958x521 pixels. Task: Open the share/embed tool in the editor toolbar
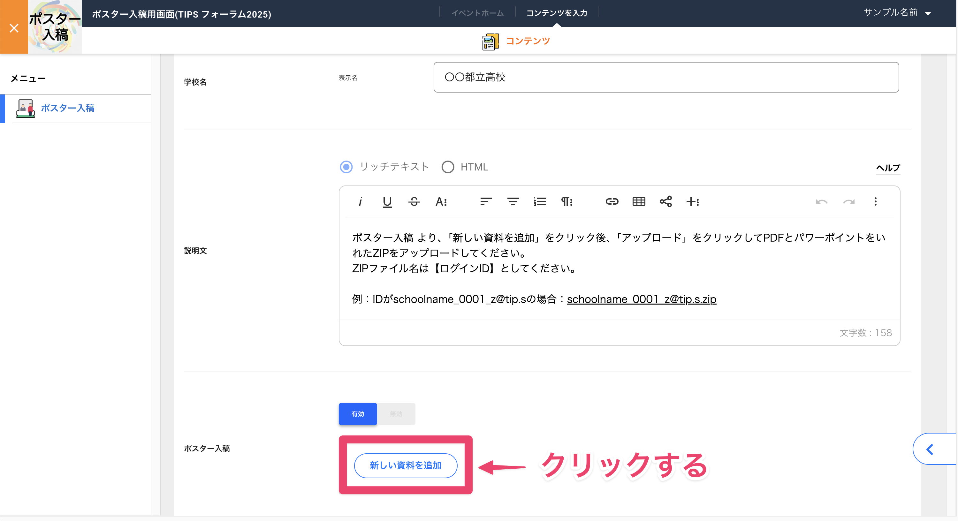666,202
